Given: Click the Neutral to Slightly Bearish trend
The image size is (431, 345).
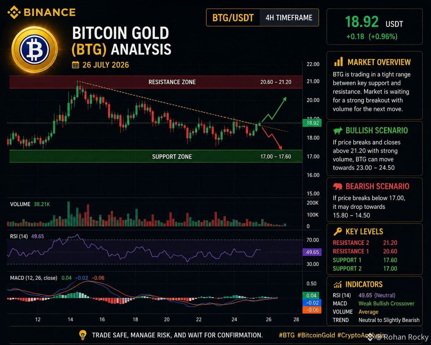Looking at the screenshot, I should 389,320.
